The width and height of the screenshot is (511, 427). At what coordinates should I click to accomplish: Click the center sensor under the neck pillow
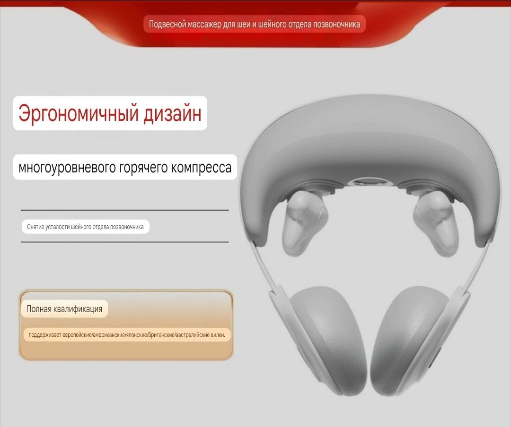(x=370, y=181)
